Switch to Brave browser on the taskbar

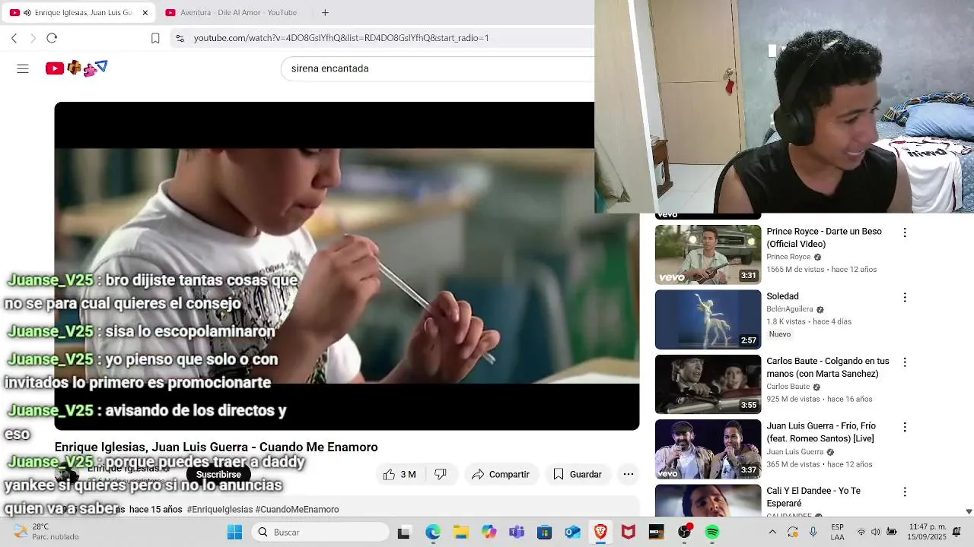[600, 532]
